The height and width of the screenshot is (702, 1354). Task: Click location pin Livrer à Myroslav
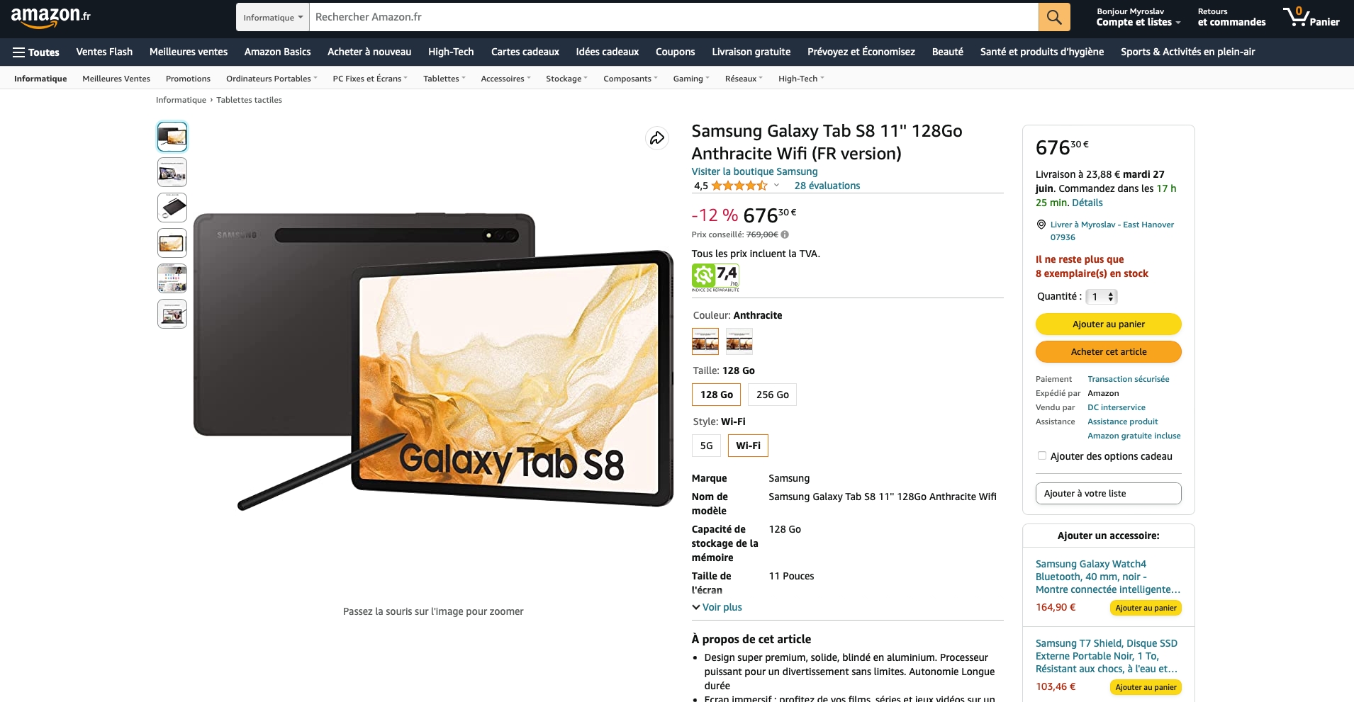click(x=1041, y=225)
